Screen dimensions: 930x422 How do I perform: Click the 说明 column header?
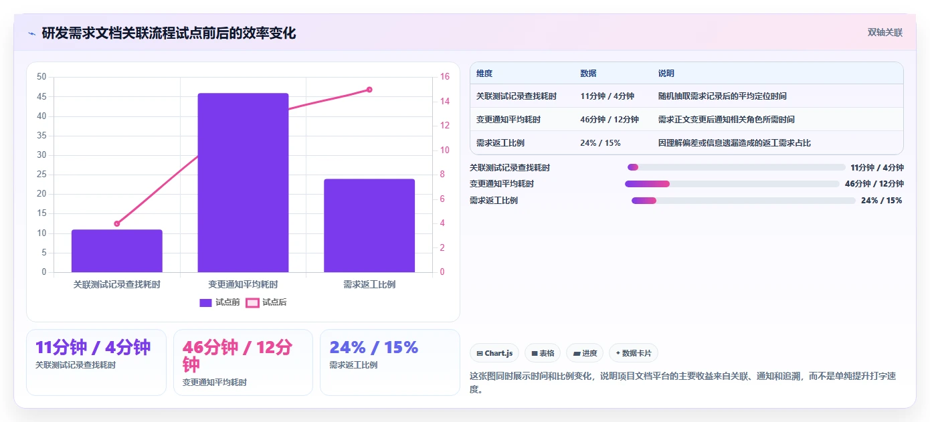[666, 74]
